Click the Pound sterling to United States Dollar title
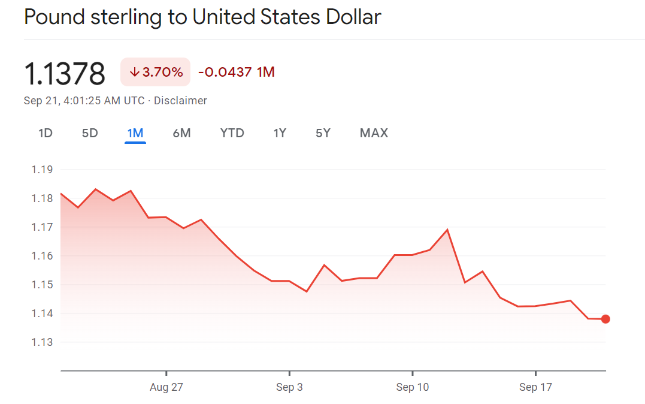The width and height of the screenshot is (645, 404). point(202,17)
